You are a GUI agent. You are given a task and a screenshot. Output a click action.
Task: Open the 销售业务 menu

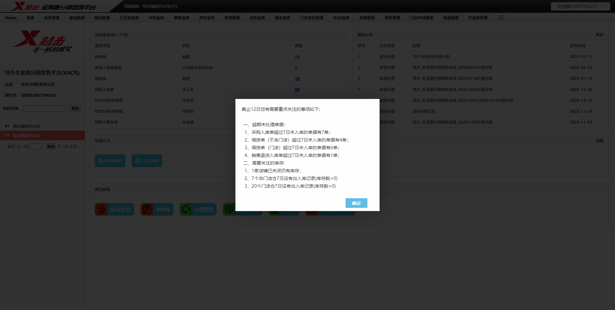pos(182,18)
